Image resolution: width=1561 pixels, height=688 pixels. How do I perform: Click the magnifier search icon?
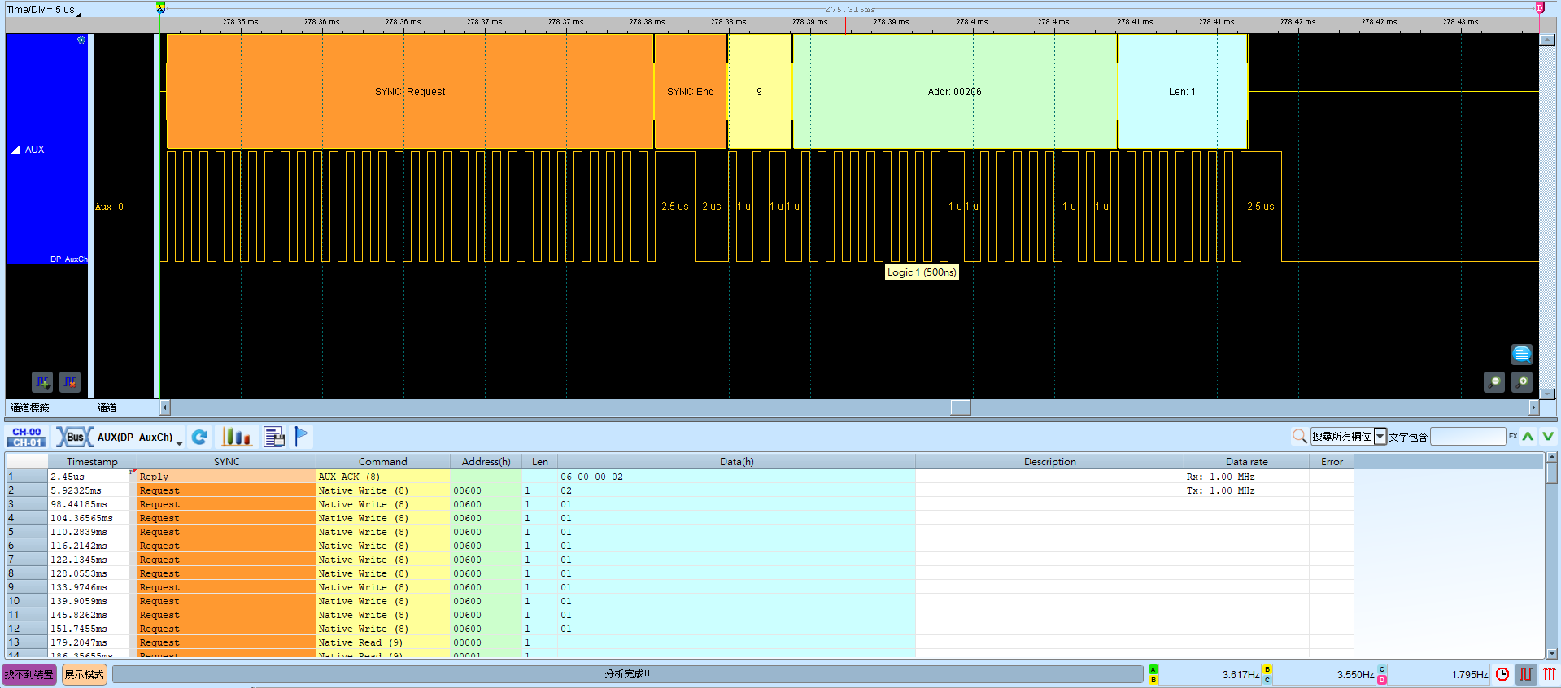click(x=1299, y=437)
